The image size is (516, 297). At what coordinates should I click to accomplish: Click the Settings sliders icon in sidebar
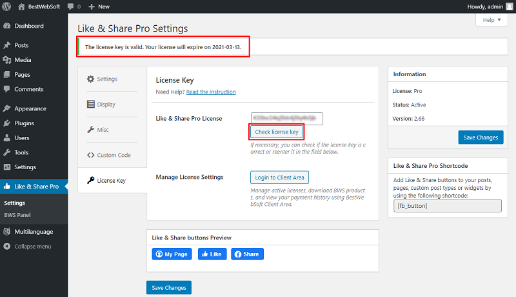click(x=7, y=167)
